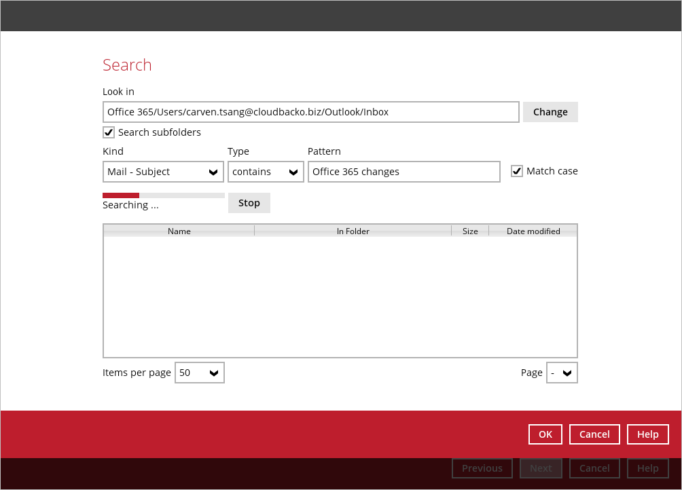Open the Items per page dropdown
This screenshot has width=682, height=490.
(200, 373)
